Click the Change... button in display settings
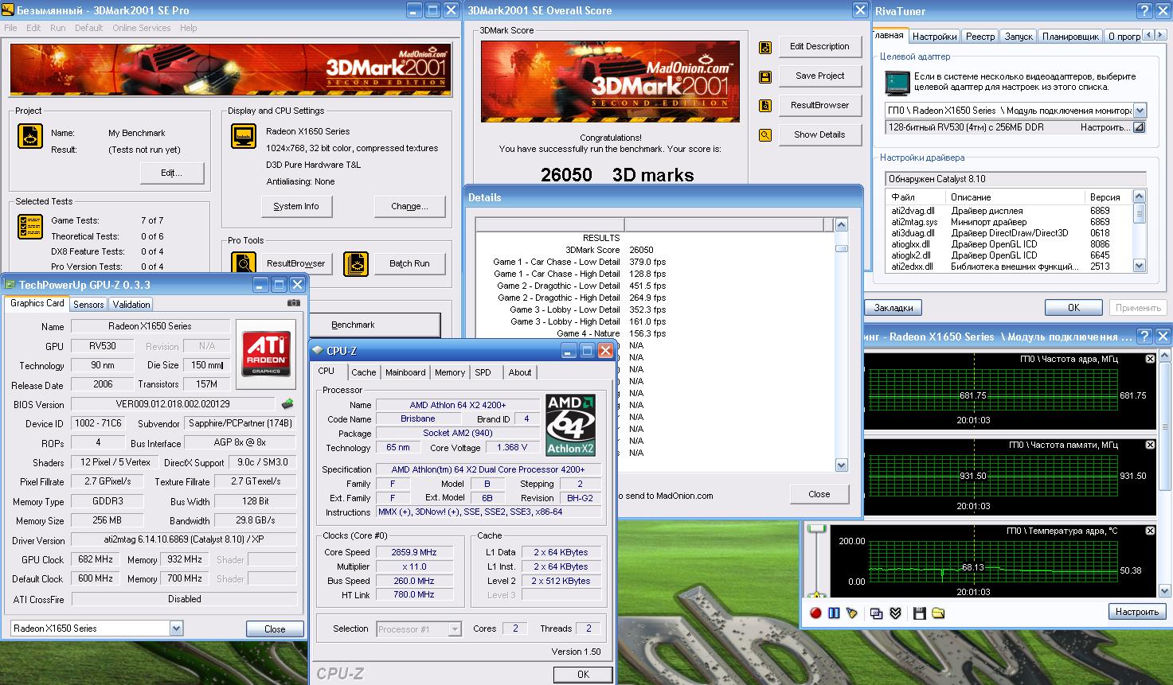The image size is (1173, 685). click(x=409, y=206)
